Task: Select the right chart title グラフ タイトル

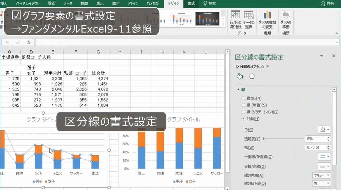Action: (183, 119)
